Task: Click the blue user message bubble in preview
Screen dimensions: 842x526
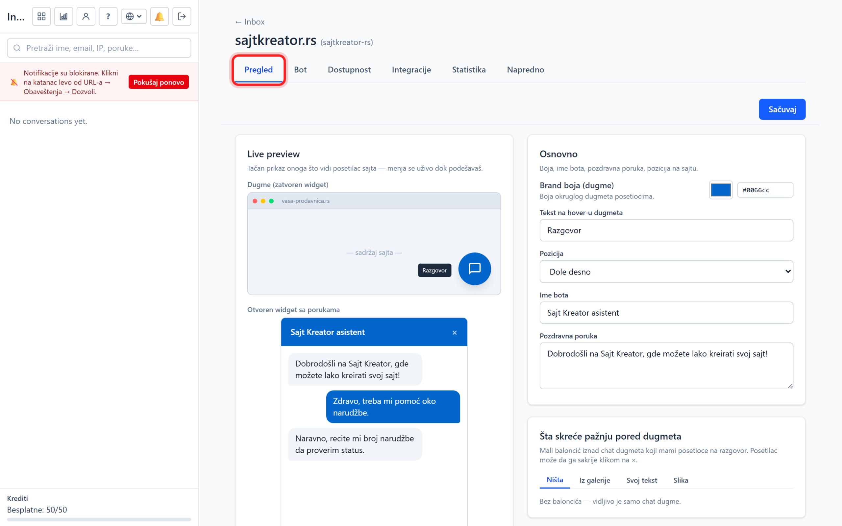Action: coord(393,407)
